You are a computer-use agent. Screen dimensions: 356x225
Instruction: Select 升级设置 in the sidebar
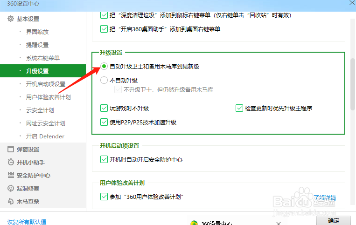pyautogui.click(x=43, y=71)
